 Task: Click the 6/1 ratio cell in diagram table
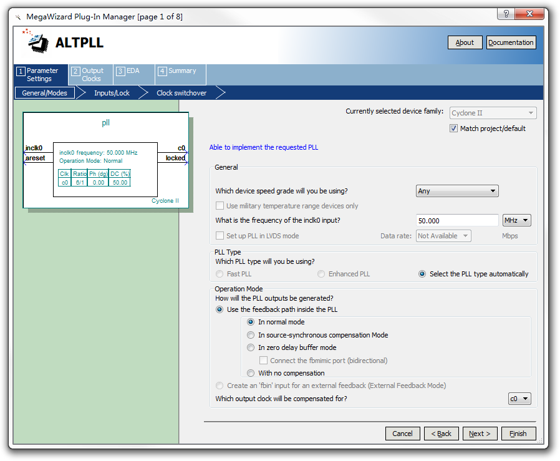coord(80,183)
